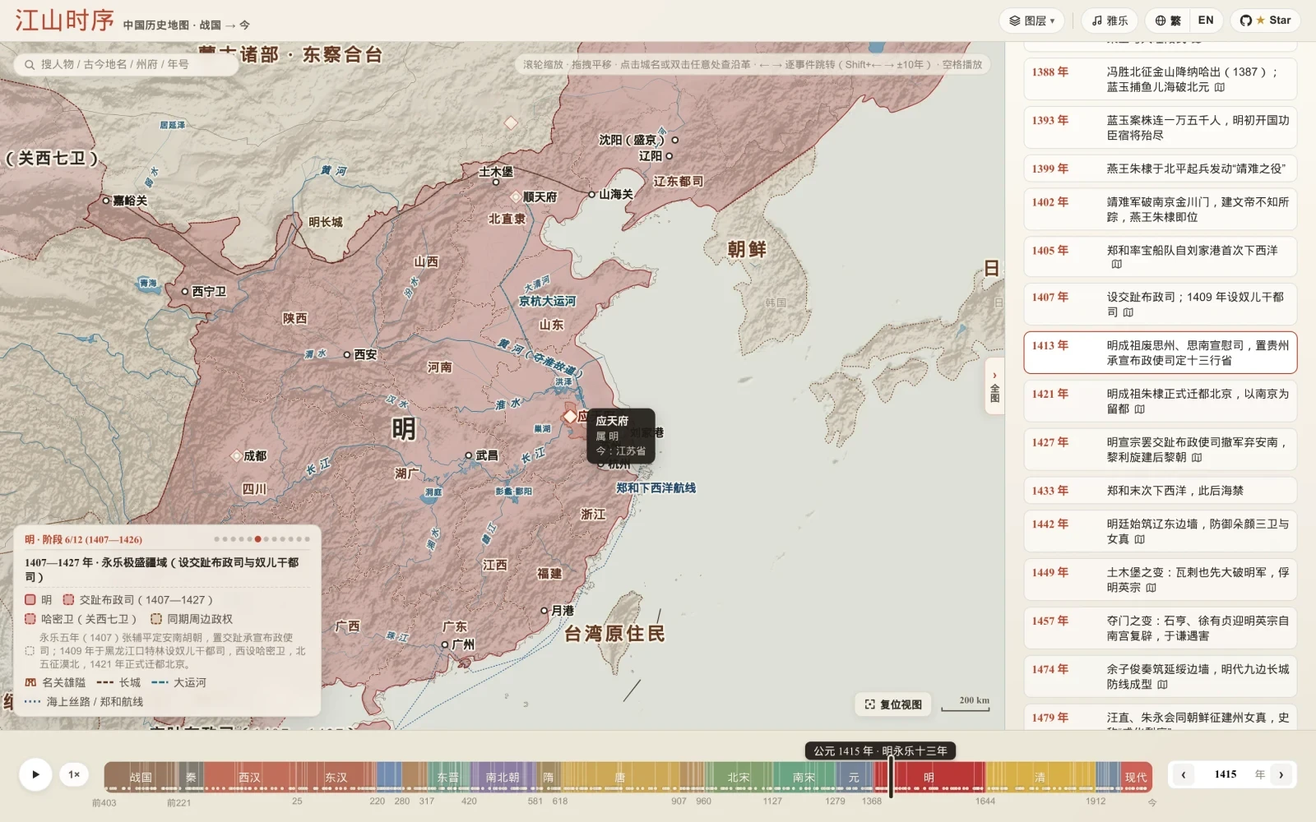Select the 1402 年 event card
This screenshot has height=822, width=1316.
1161,209
